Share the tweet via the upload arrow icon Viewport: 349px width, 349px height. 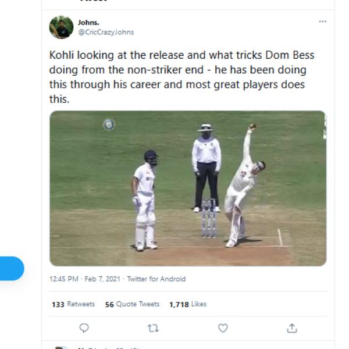[x=292, y=328]
